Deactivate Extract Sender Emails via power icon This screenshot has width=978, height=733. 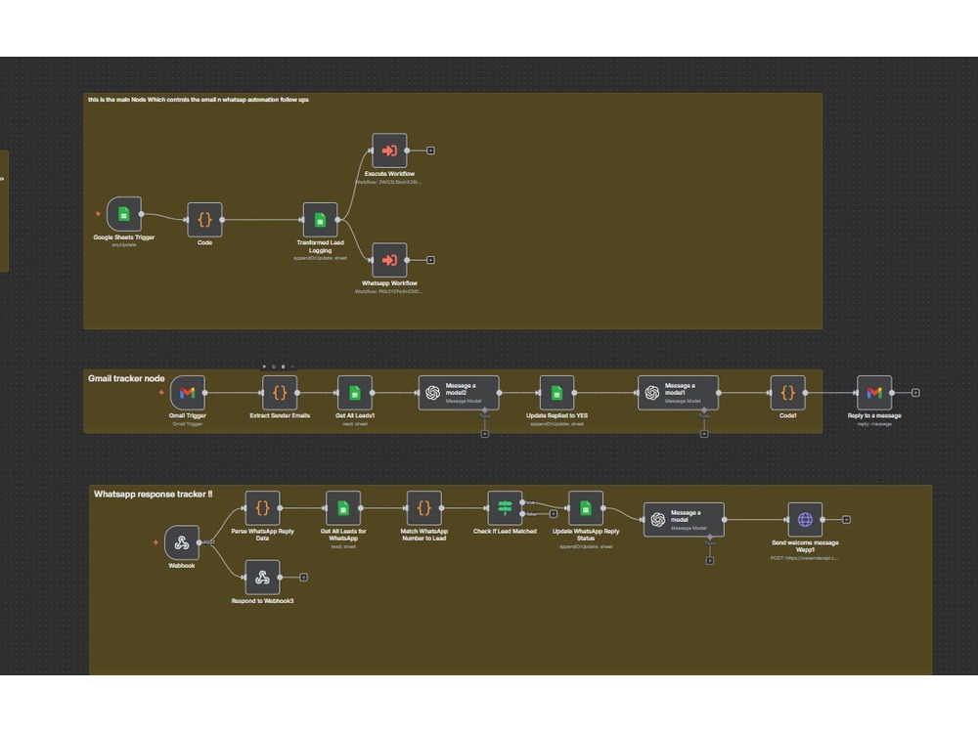point(274,366)
